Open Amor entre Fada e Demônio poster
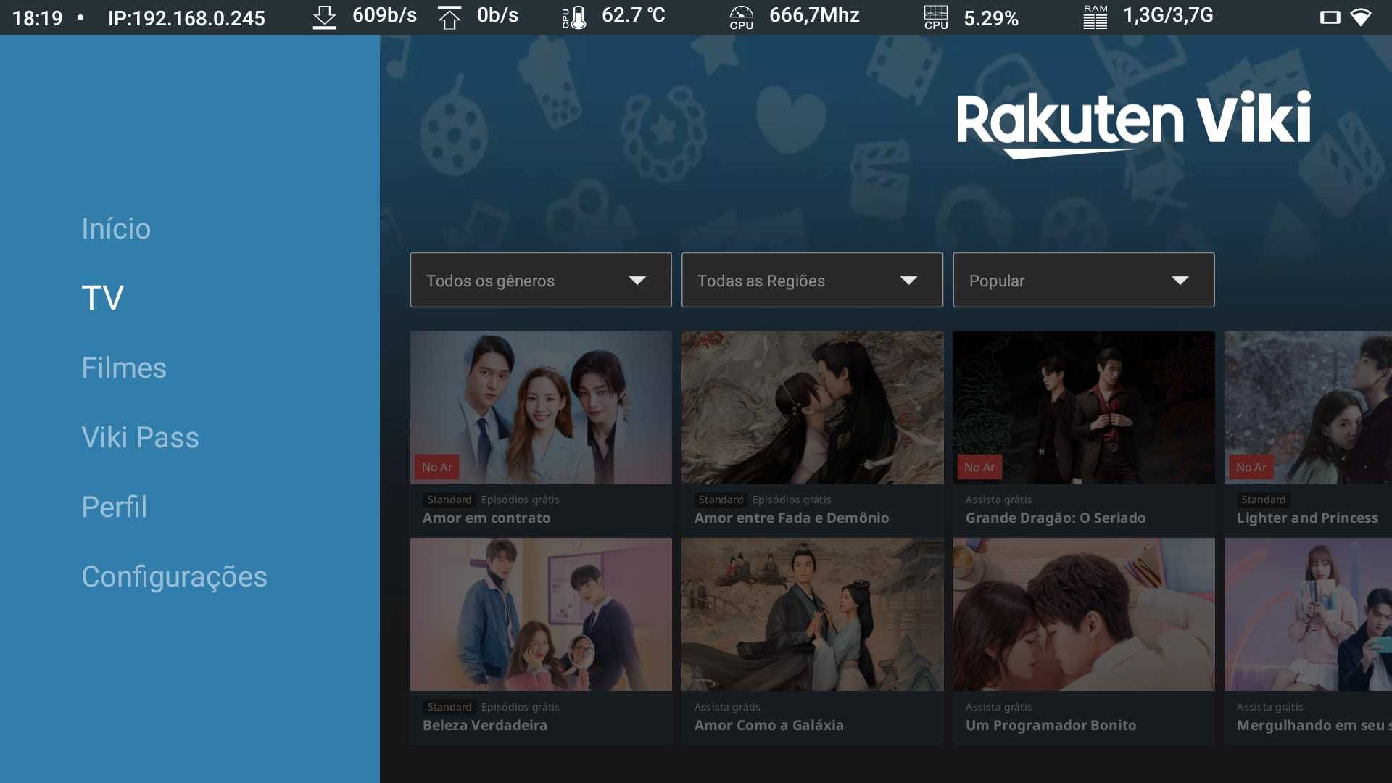1392x783 pixels. tap(812, 407)
